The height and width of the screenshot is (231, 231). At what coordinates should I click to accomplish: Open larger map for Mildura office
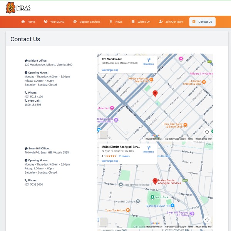point(110,70)
